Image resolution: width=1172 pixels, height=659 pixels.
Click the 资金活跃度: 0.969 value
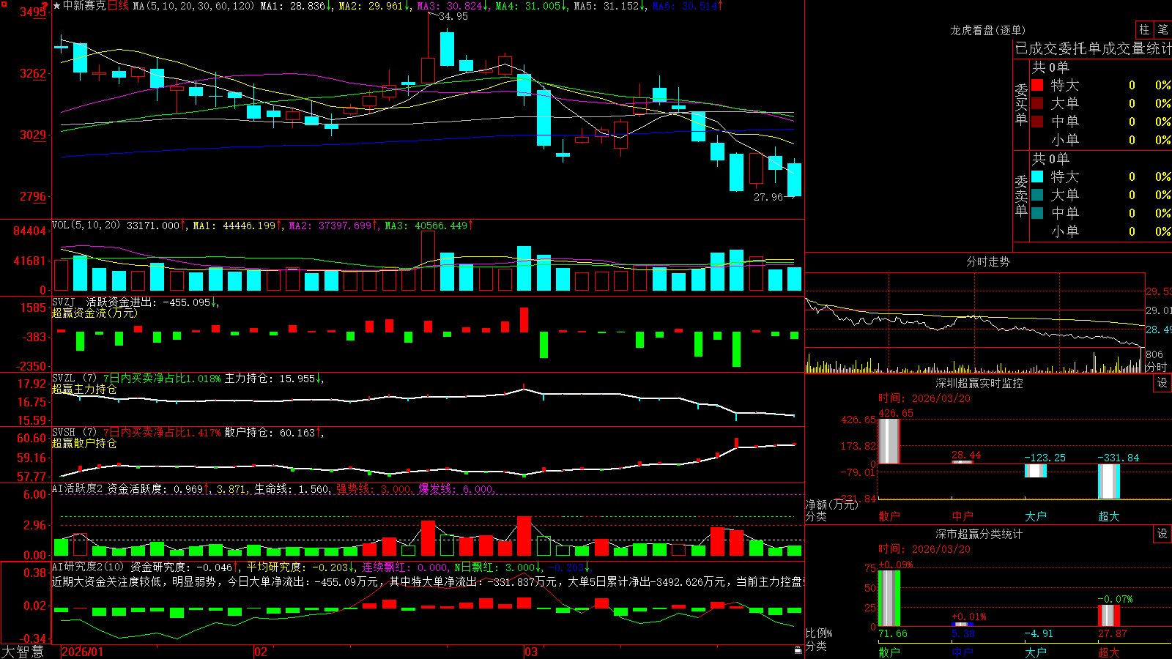pyautogui.click(x=158, y=489)
